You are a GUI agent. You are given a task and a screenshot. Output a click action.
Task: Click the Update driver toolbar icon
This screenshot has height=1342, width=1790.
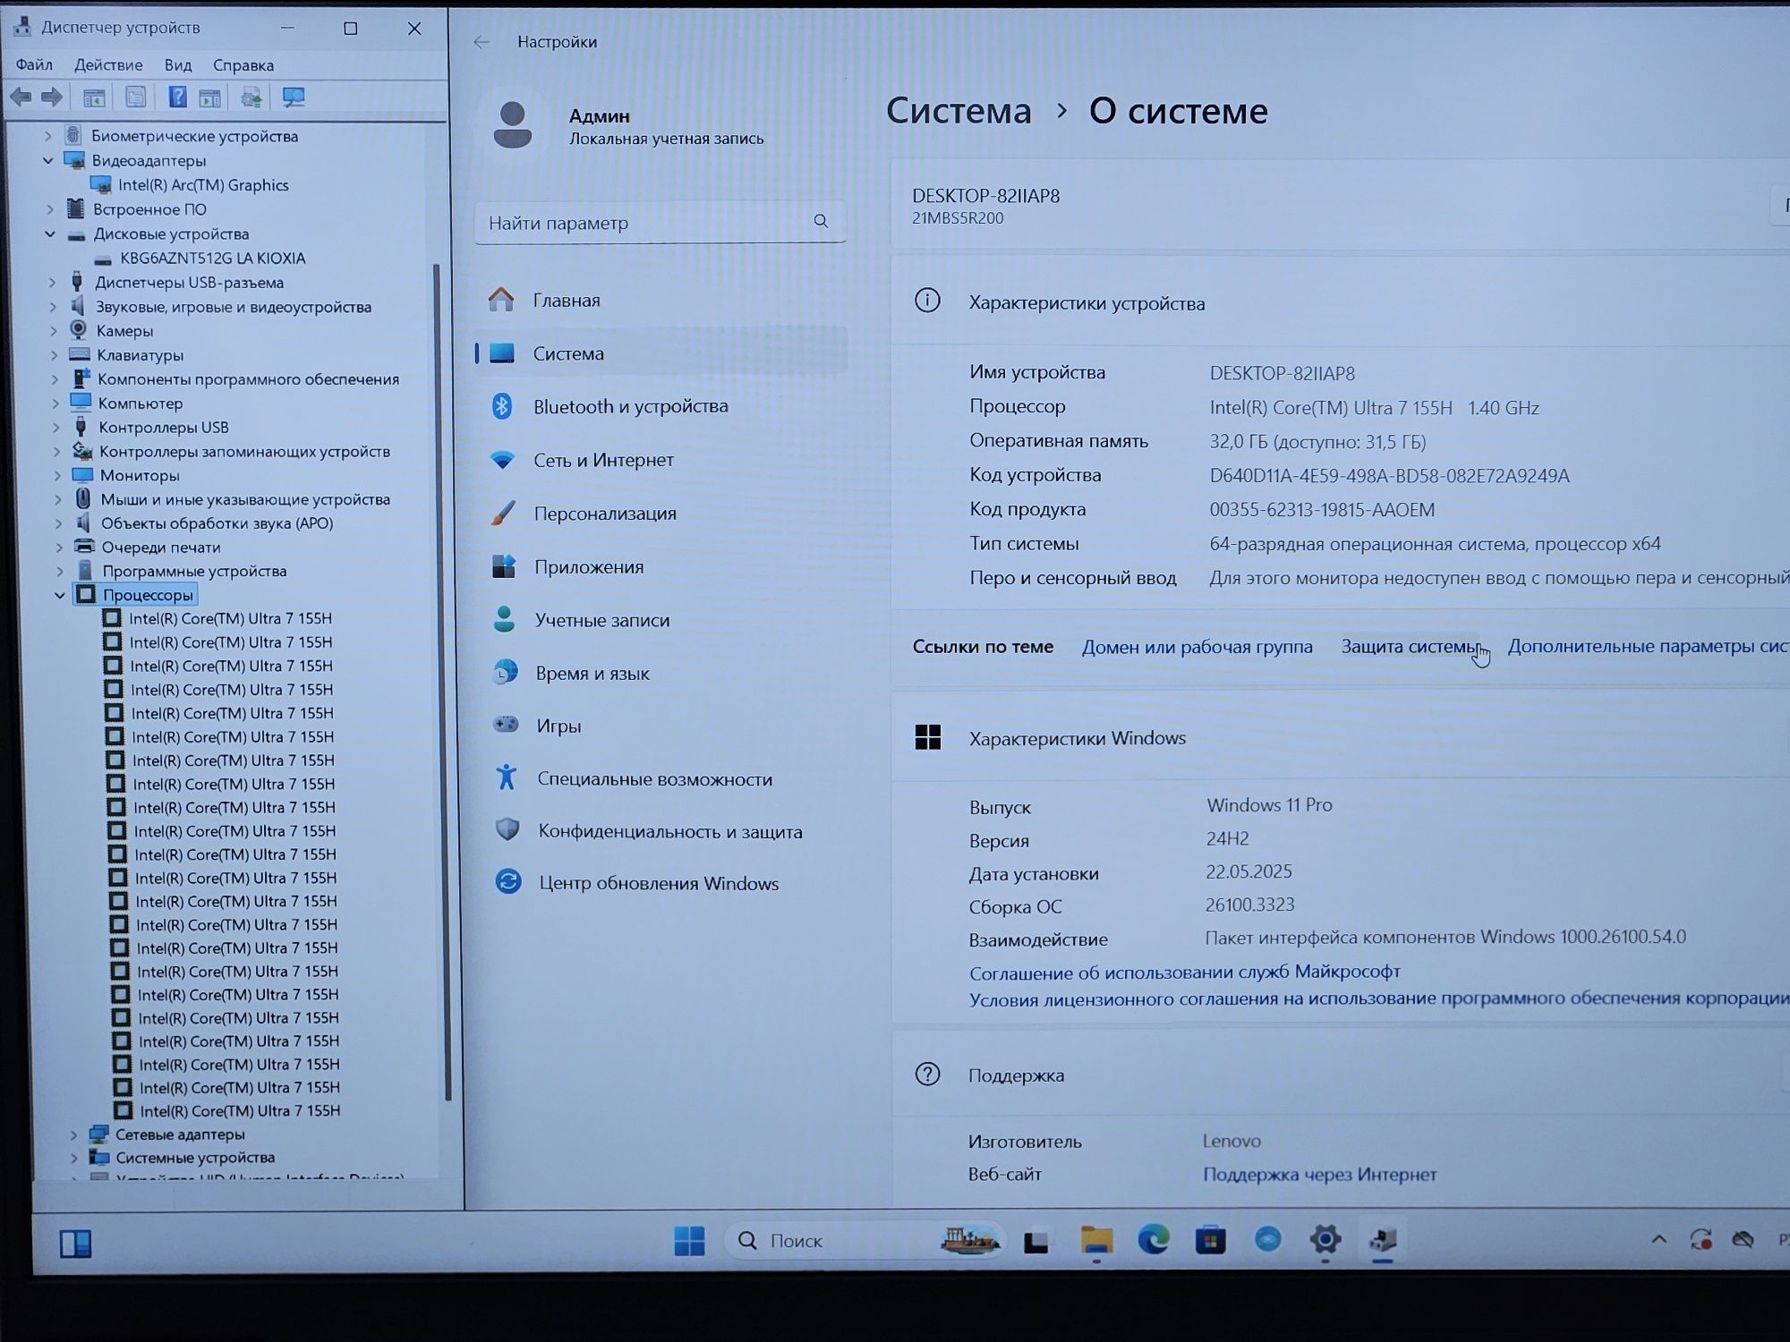[x=251, y=97]
